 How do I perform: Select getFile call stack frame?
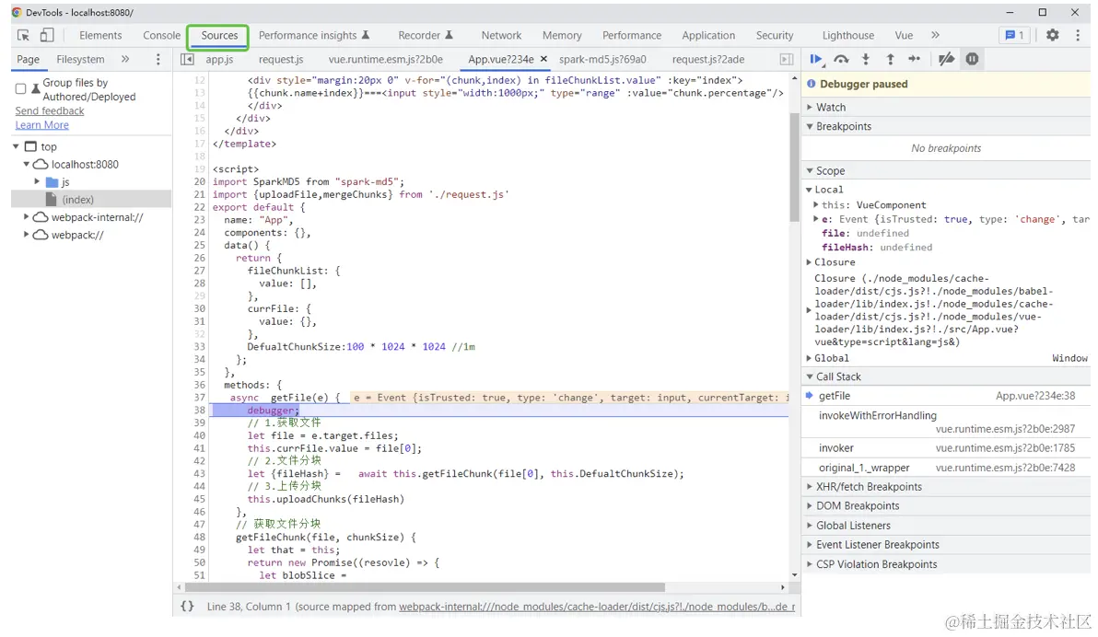point(946,396)
